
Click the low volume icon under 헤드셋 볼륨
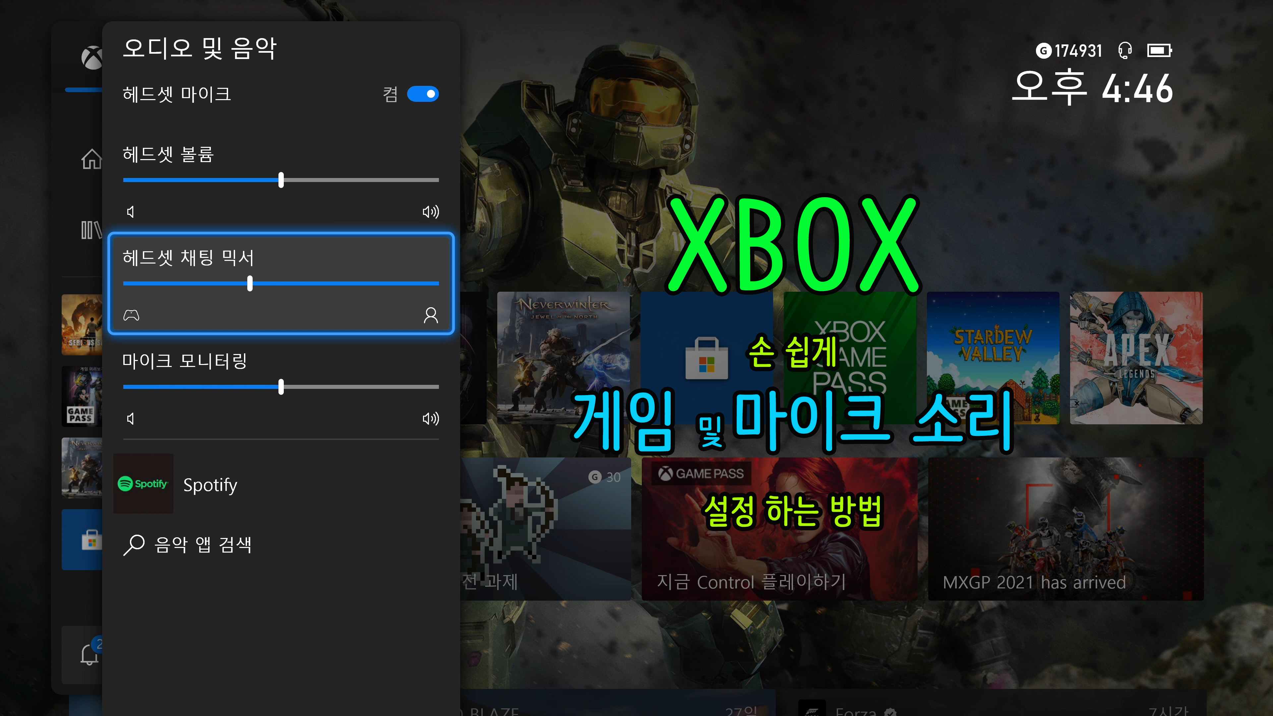[131, 212]
